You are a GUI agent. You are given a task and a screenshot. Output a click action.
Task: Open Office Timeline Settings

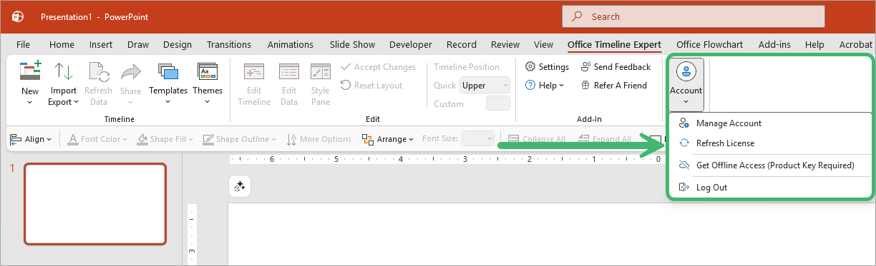click(547, 67)
